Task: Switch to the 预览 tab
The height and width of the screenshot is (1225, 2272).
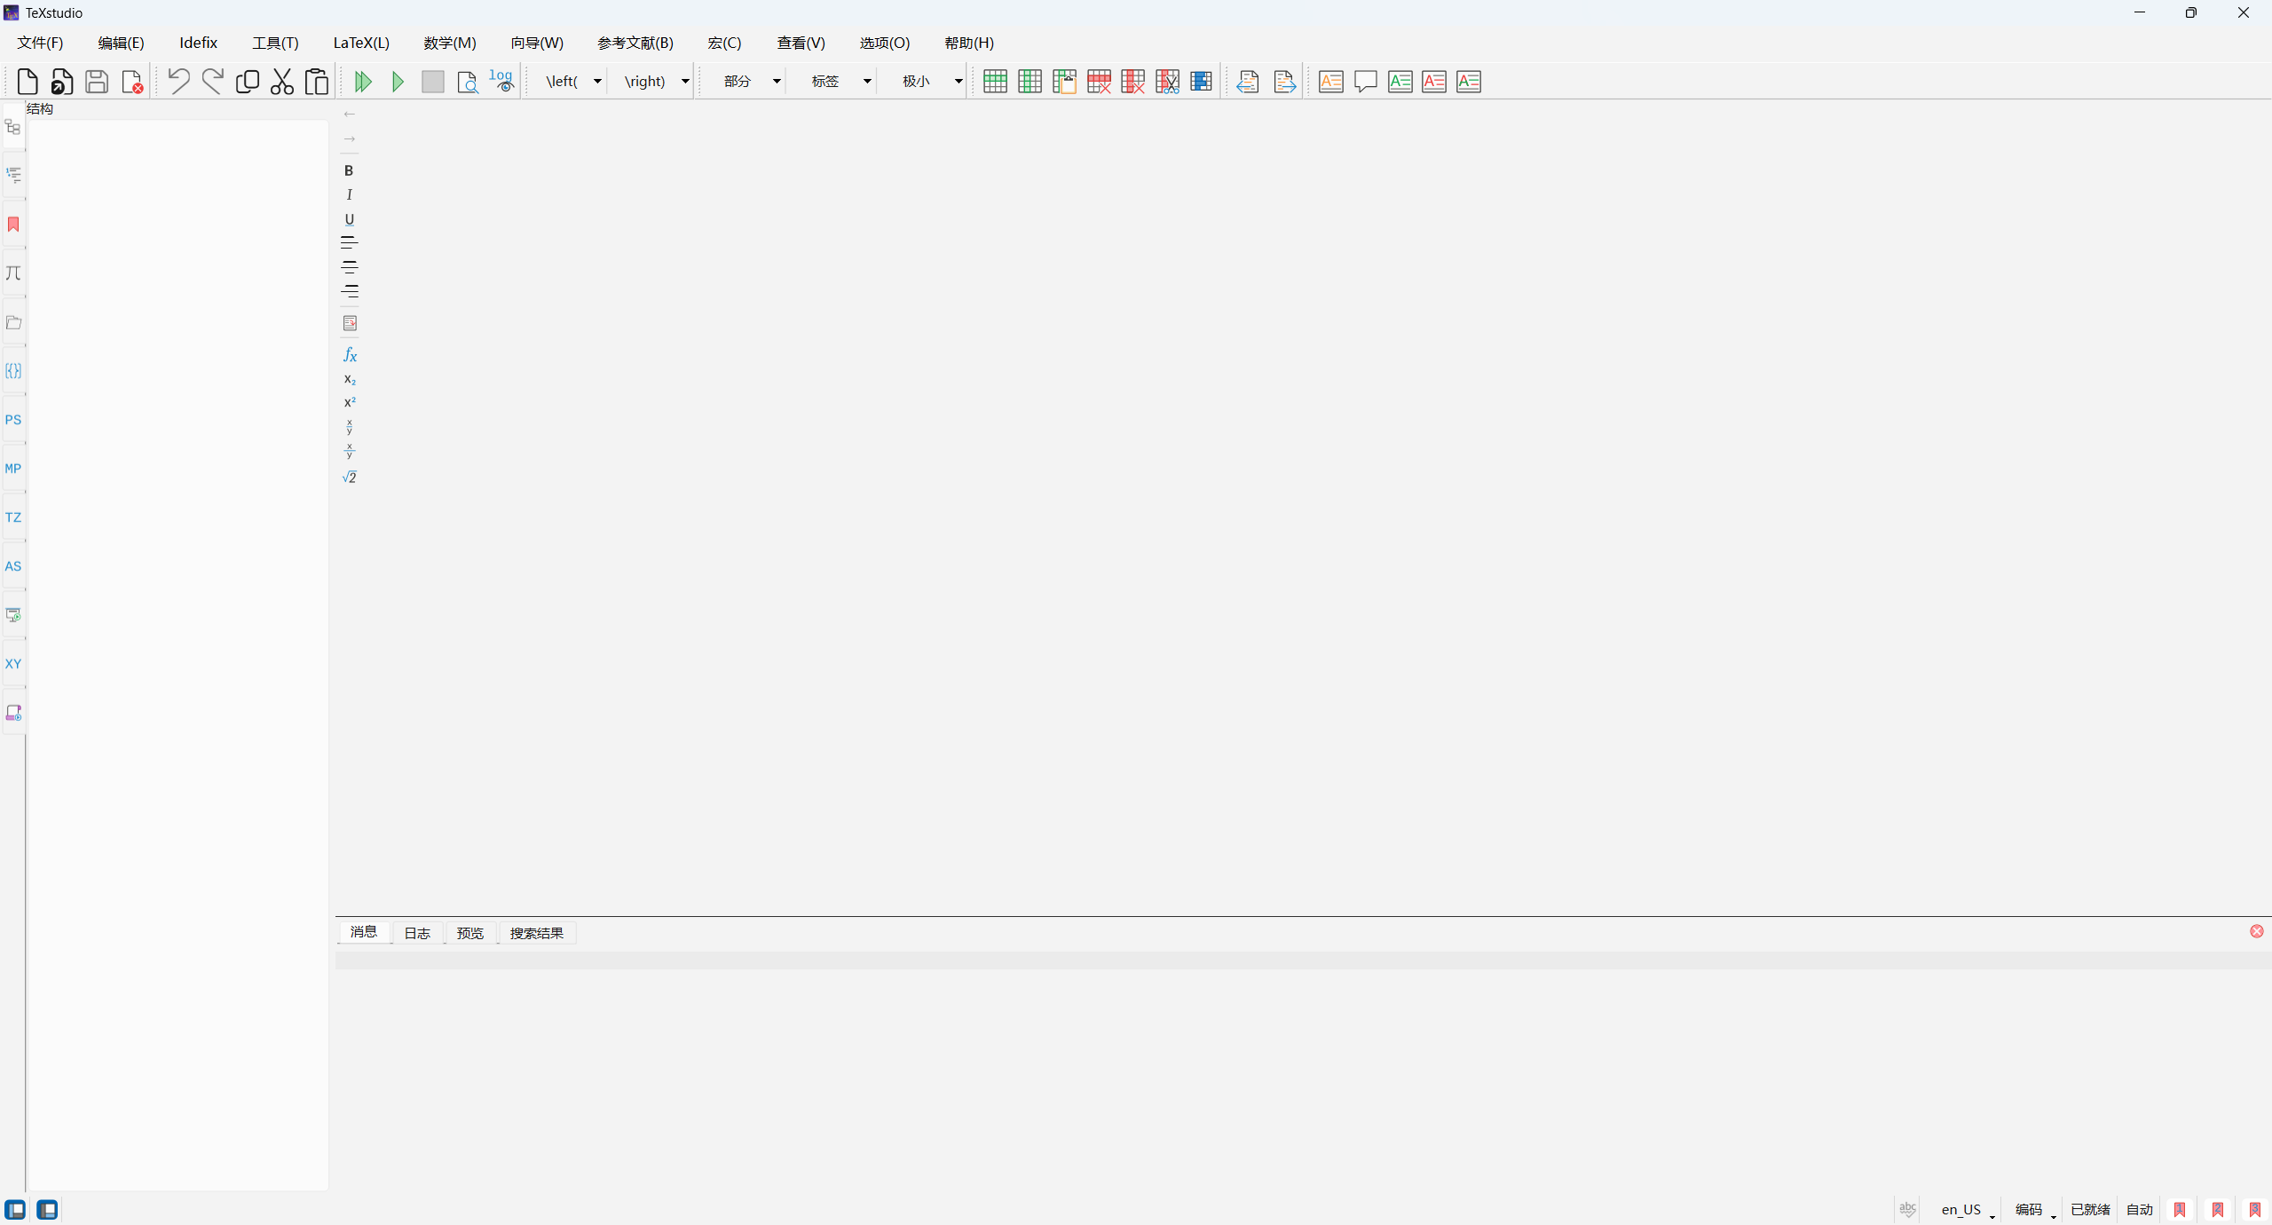Action: pos(470,933)
